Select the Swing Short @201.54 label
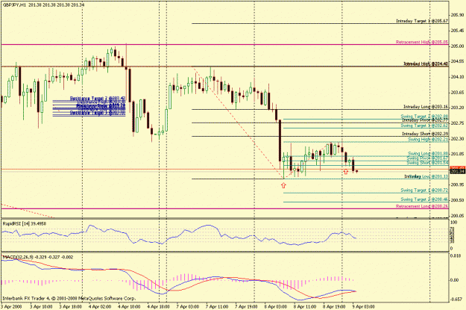This screenshot has width=466, height=310. coord(427,163)
